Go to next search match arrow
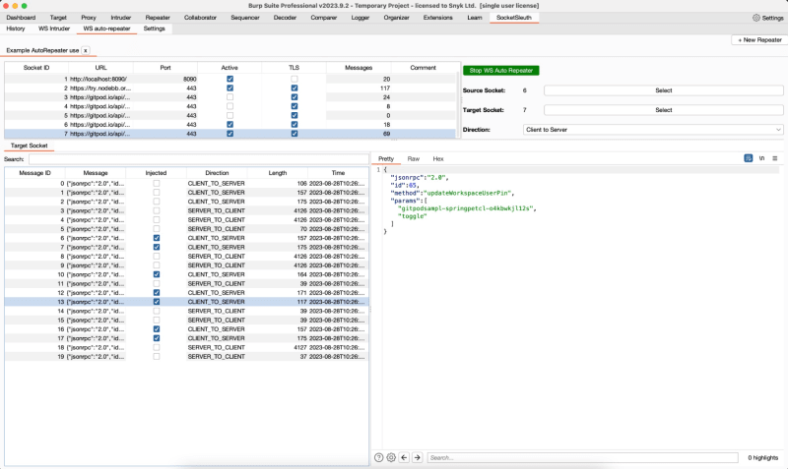Viewport: 788px width, 469px height. [417, 457]
